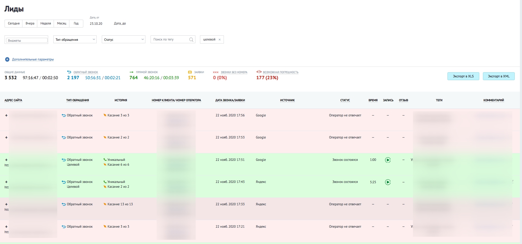Image resolution: width=522 pixels, height=244 pixels.
Task: Expand the 17:56 lead row with plus
Action: click(x=6, y=115)
